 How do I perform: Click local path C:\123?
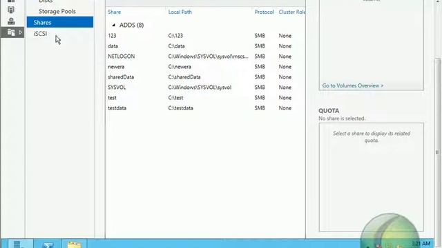tap(175, 36)
